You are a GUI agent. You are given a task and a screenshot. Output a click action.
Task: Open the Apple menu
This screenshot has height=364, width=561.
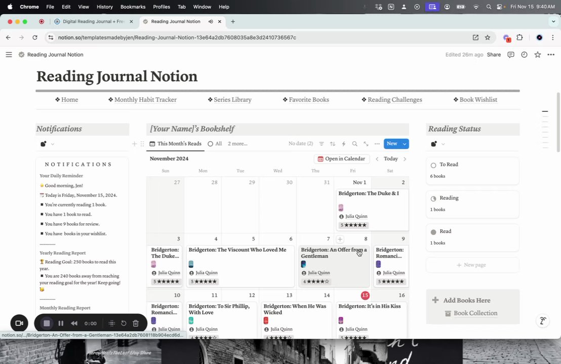10,7
